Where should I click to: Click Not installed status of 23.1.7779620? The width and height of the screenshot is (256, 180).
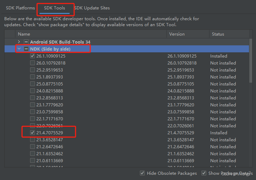click(x=223, y=105)
